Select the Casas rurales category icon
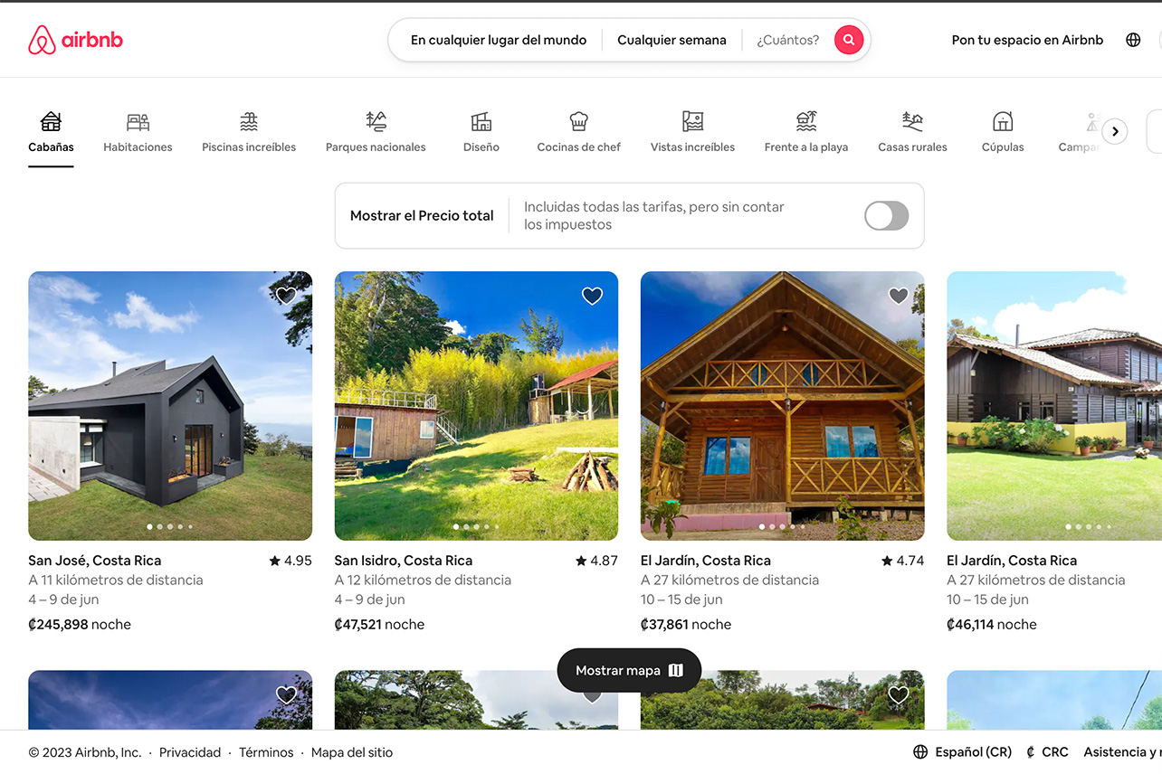This screenshot has width=1162, height=774. click(x=912, y=121)
